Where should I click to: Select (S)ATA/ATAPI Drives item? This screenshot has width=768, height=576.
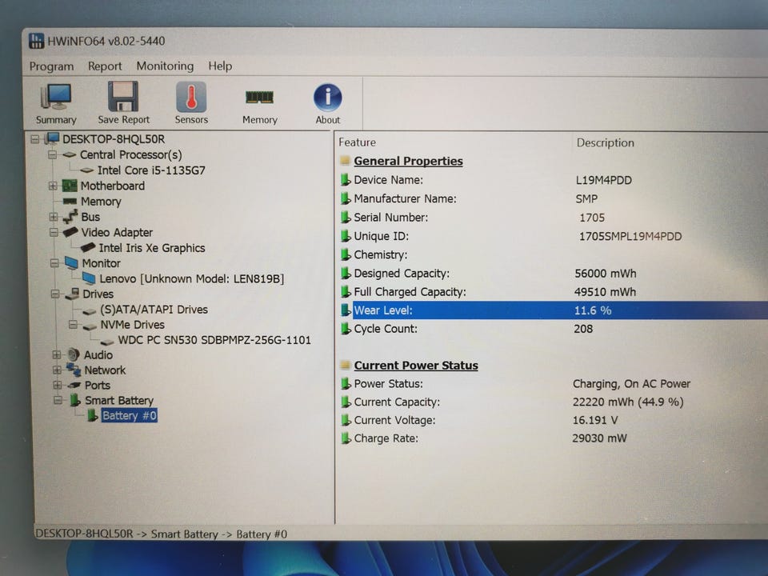coord(154,309)
